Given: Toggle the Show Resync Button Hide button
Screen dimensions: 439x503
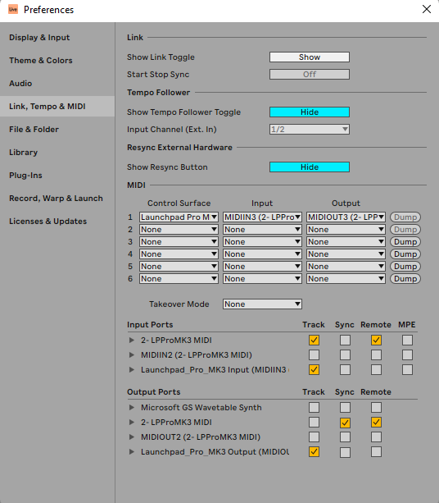Looking at the screenshot, I should tap(310, 167).
